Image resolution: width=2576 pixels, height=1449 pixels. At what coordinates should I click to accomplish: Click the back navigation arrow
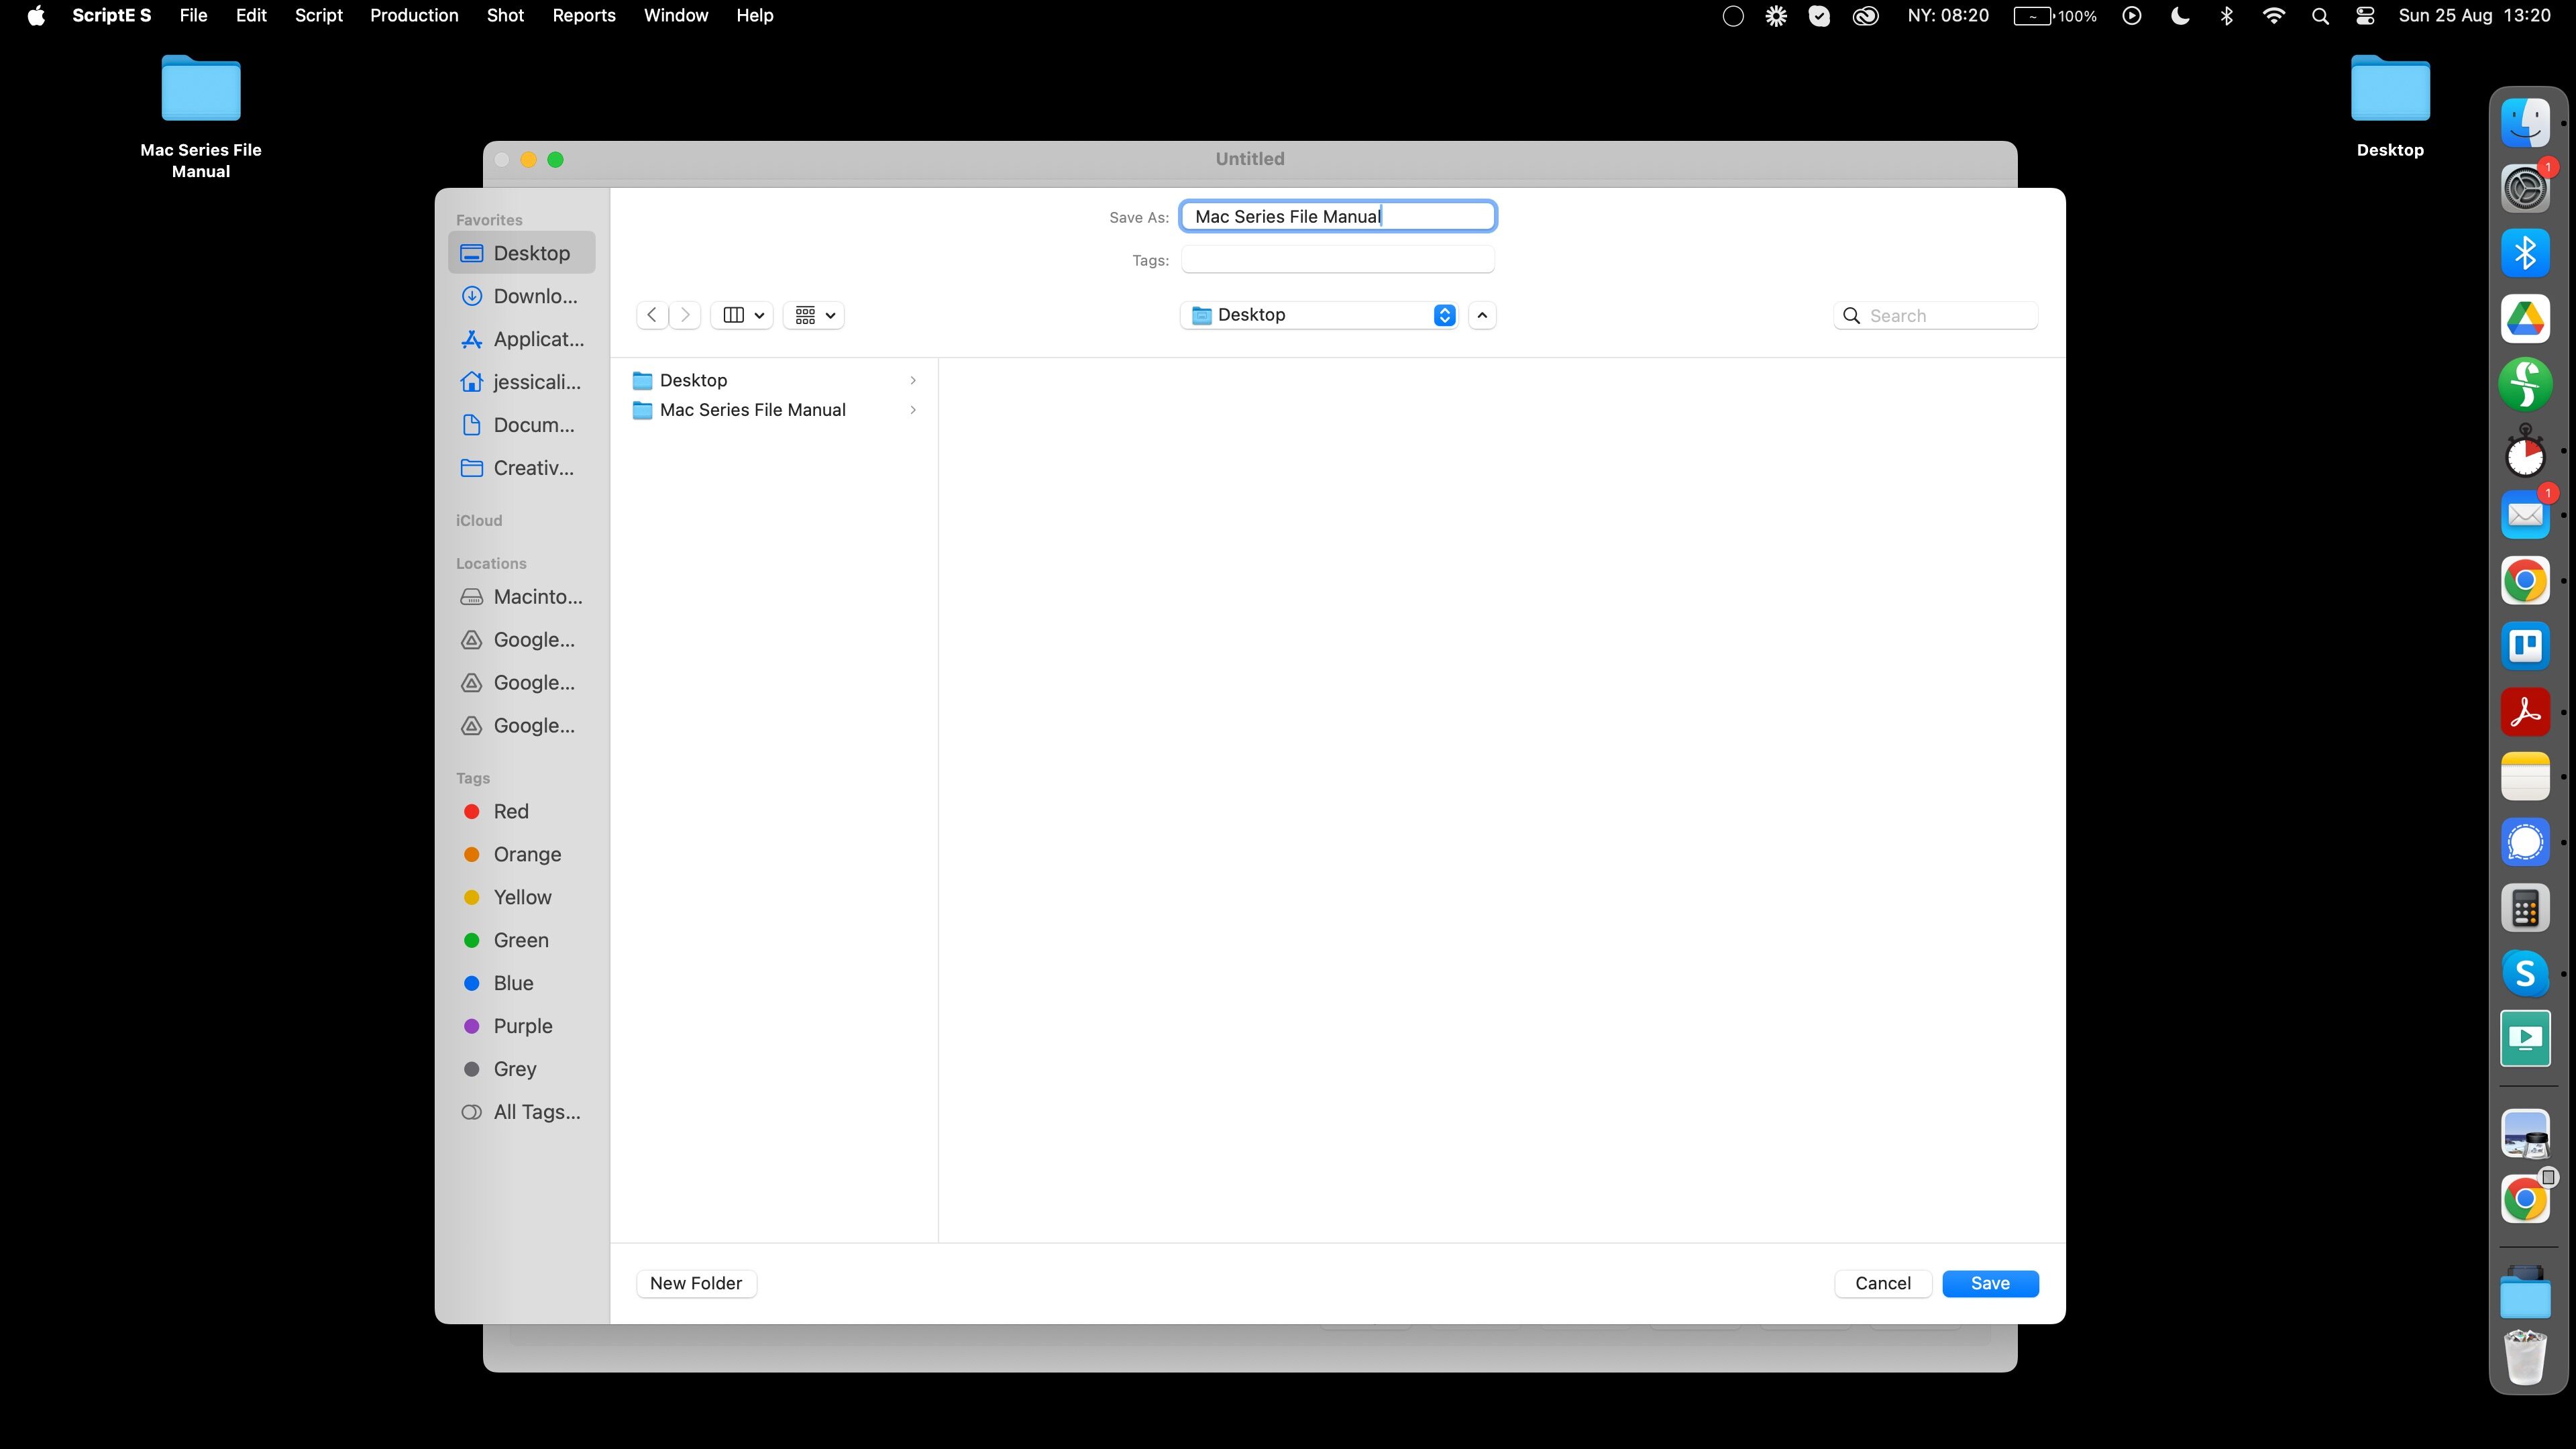coord(652,315)
